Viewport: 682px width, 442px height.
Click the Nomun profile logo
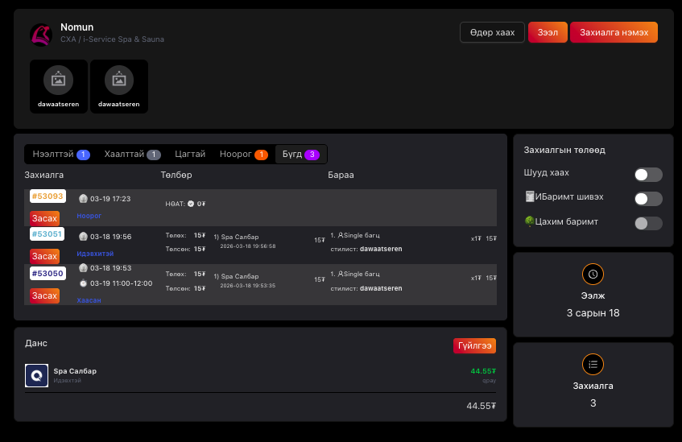pos(41,35)
